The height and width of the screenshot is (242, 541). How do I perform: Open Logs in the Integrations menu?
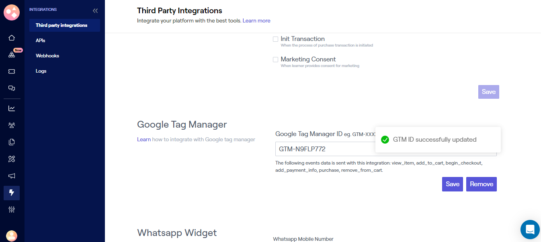(41, 71)
